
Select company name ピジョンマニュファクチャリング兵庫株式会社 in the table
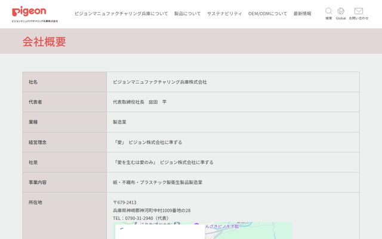pos(160,82)
